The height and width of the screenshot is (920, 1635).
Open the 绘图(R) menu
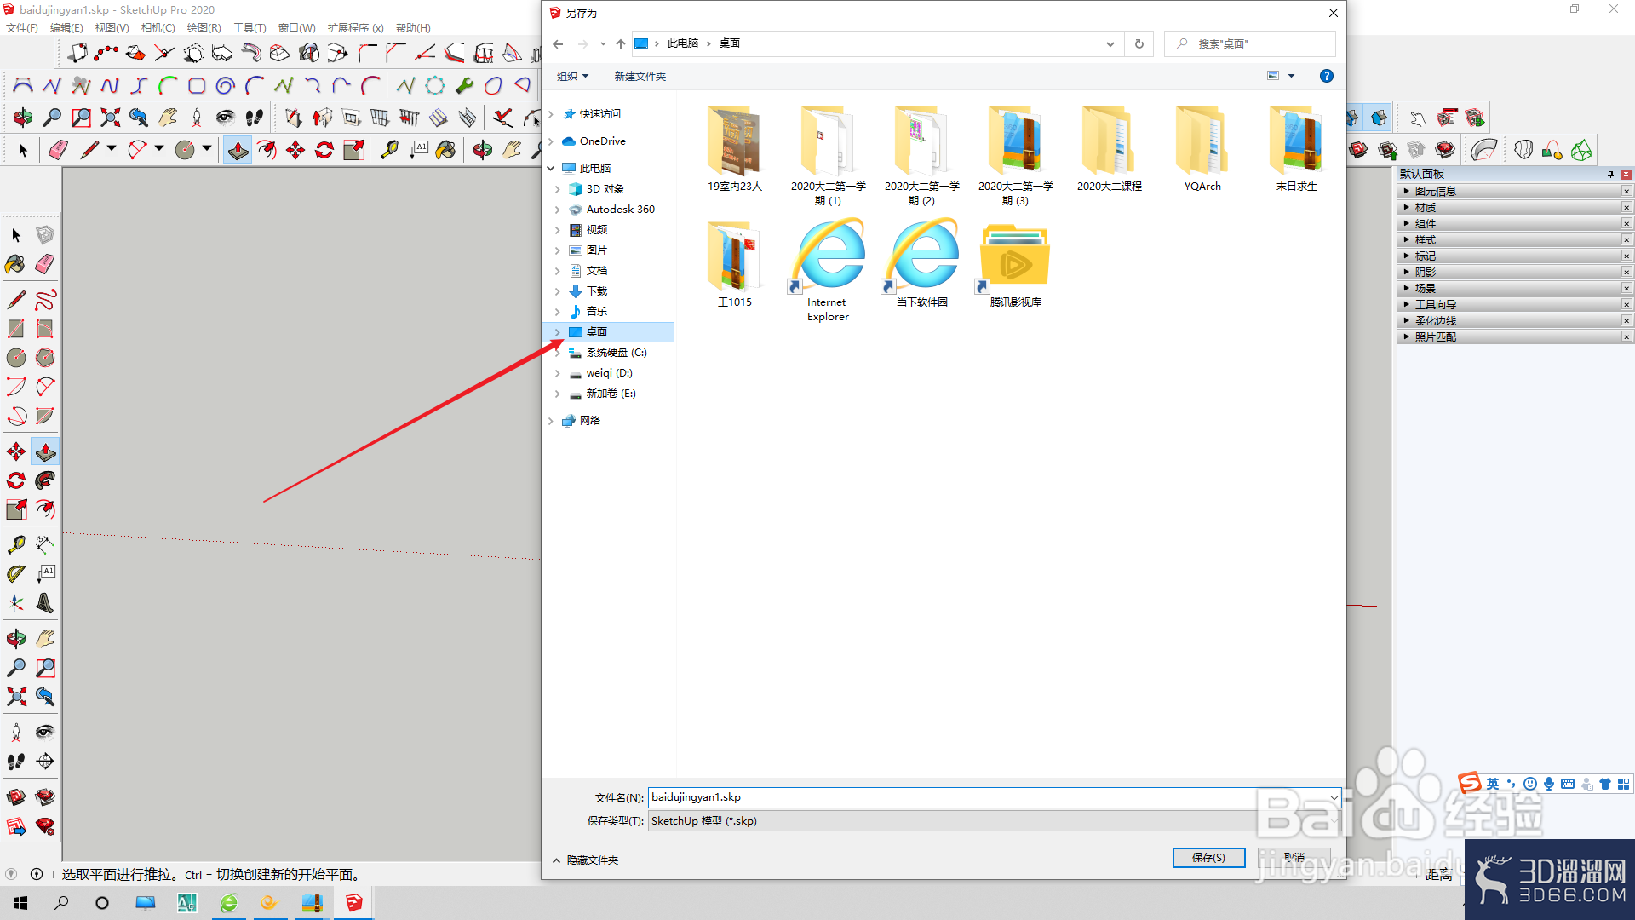pos(204,27)
